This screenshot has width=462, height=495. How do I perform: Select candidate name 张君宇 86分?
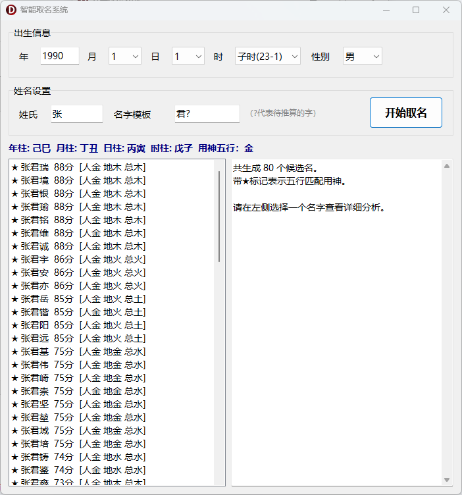pos(112,259)
